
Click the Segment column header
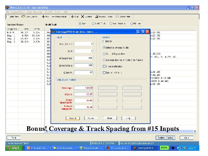click(12, 29)
